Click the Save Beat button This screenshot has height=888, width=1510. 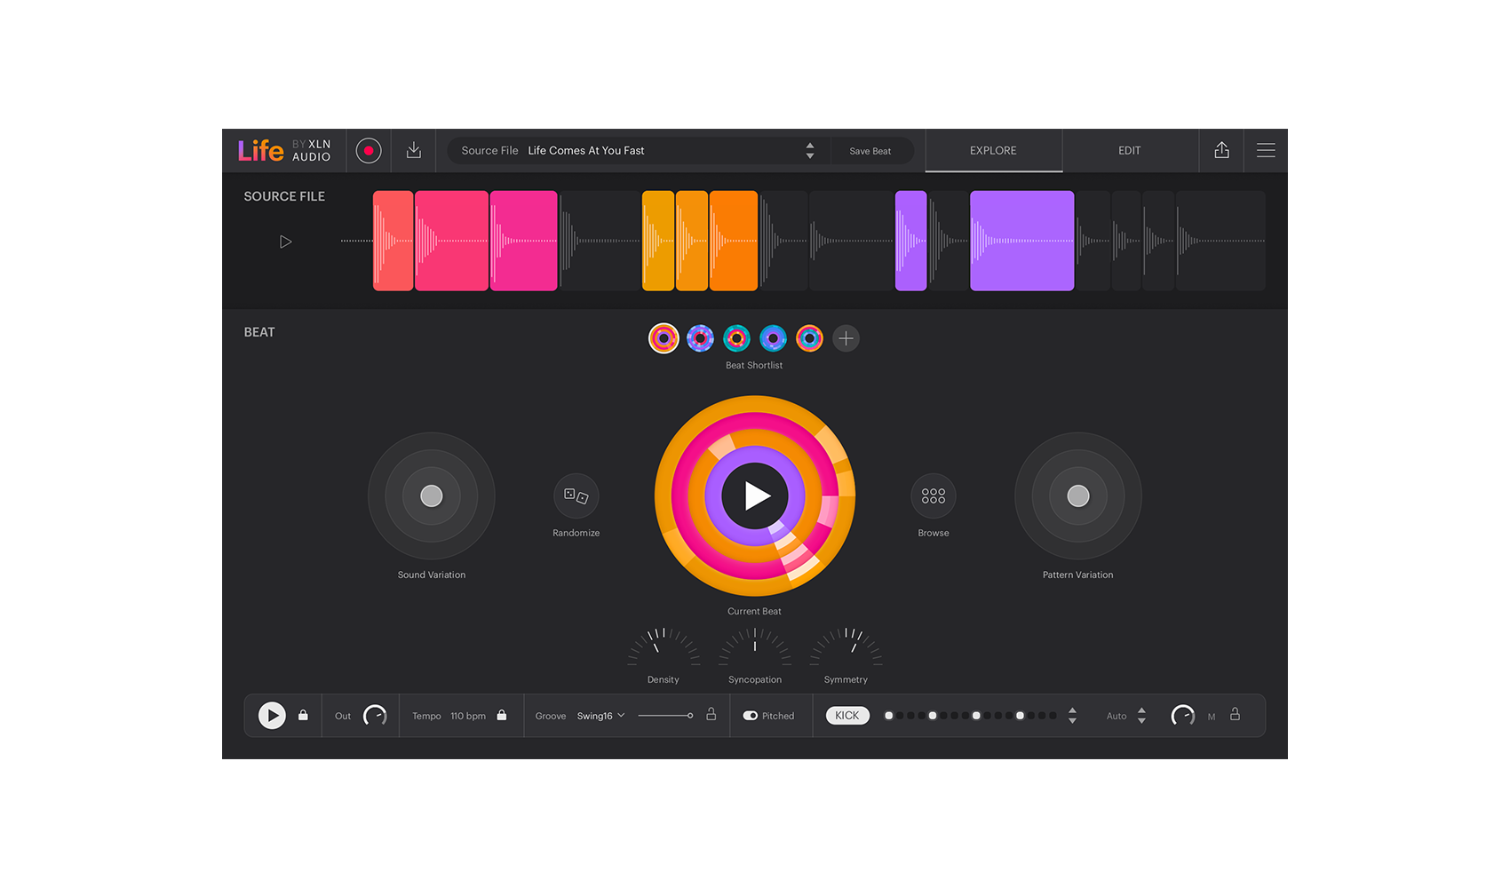(870, 151)
